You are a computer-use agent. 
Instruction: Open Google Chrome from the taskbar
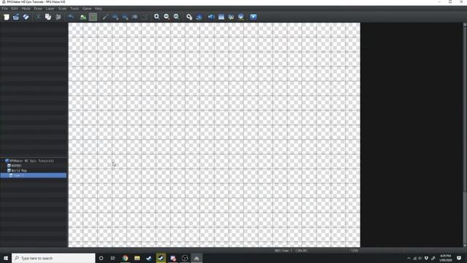point(125,258)
